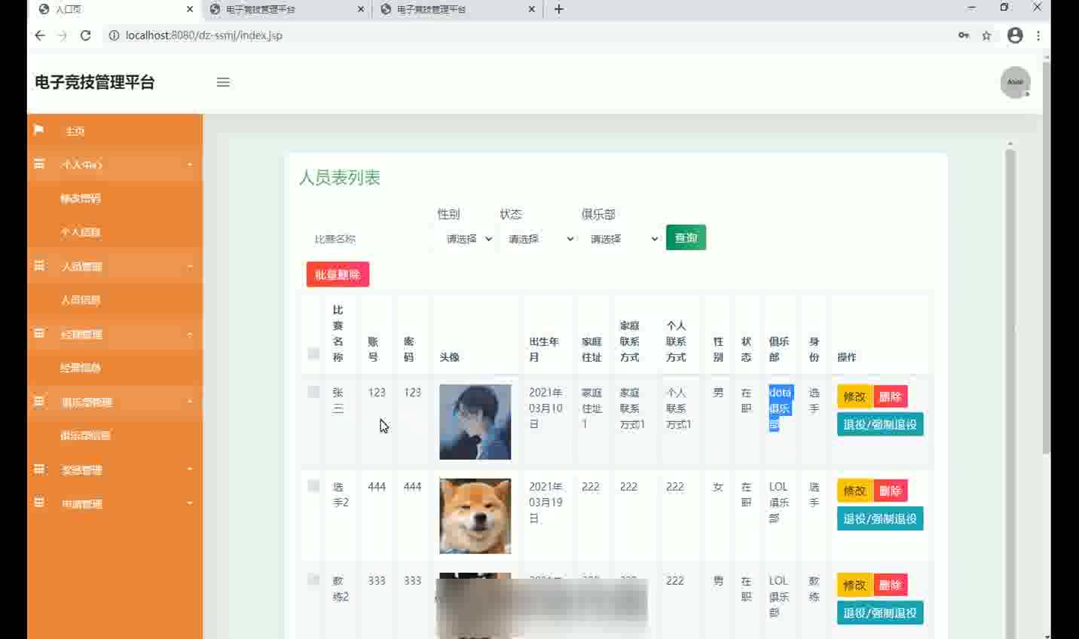Click the flag icon beside 主页
Image resolution: width=1079 pixels, height=639 pixels.
pos(39,130)
